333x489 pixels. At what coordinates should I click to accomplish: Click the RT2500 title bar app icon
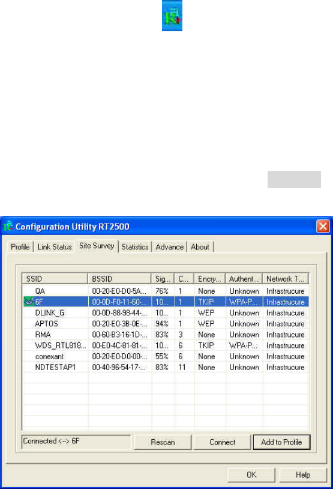coord(8,226)
